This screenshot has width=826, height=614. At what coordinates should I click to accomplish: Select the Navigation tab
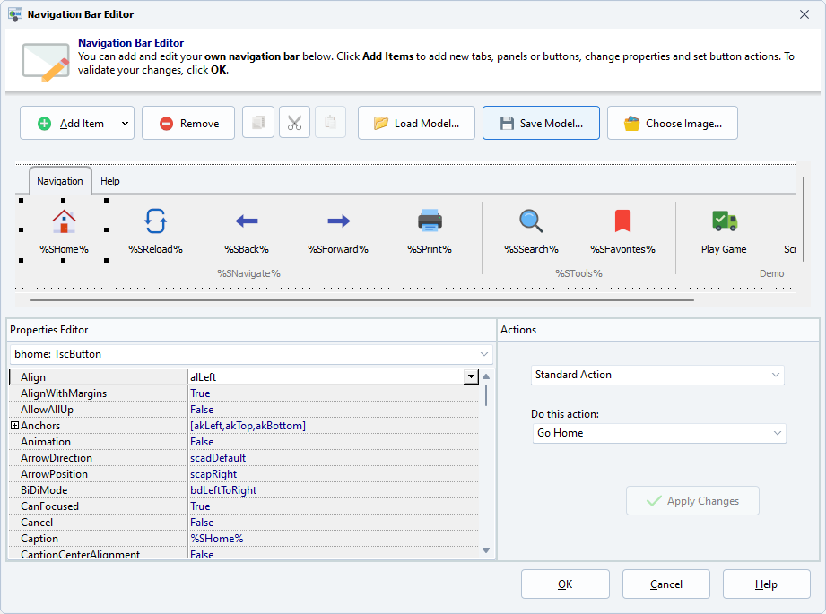tap(60, 181)
